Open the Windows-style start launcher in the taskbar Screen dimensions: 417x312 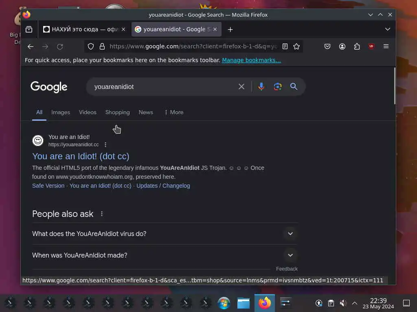point(224,303)
